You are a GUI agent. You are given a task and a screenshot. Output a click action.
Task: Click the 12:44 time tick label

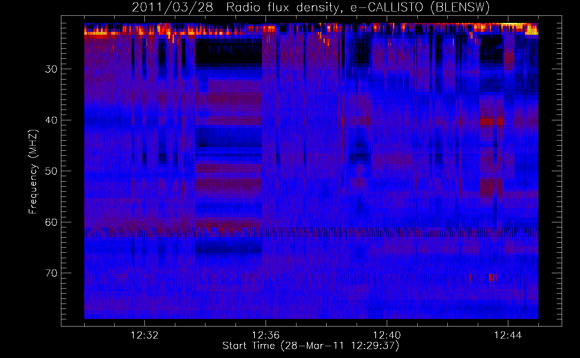tap(508, 335)
